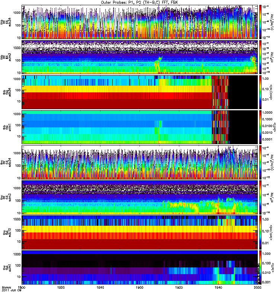Select the 1820 time axis tick label
The width and height of the screenshot is (279, 298).
tap(61, 288)
